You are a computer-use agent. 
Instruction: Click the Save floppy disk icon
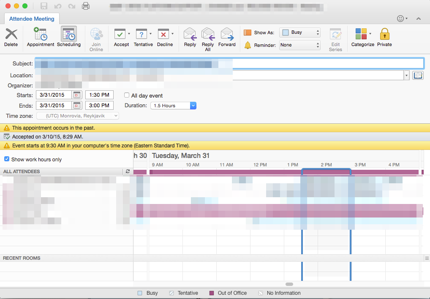pos(44,6)
